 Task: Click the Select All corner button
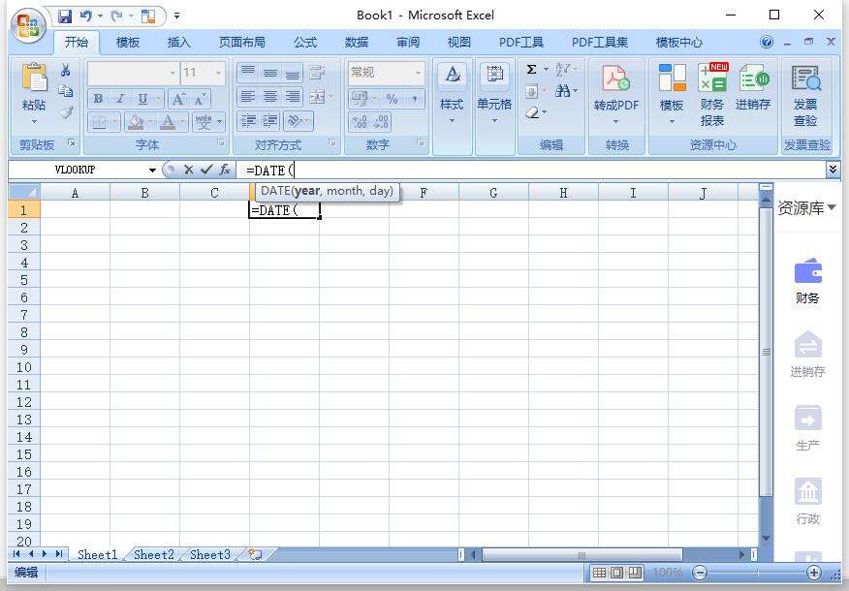pos(24,192)
